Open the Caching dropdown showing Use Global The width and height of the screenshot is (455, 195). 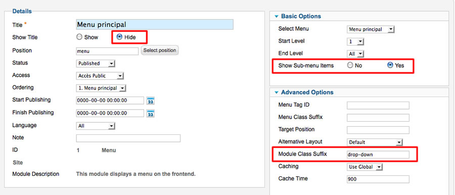click(365, 167)
